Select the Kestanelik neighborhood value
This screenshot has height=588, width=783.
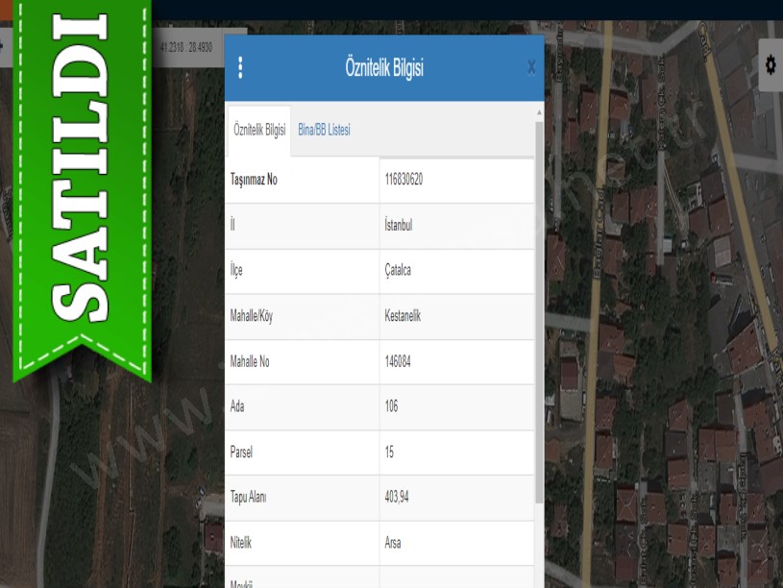(403, 316)
